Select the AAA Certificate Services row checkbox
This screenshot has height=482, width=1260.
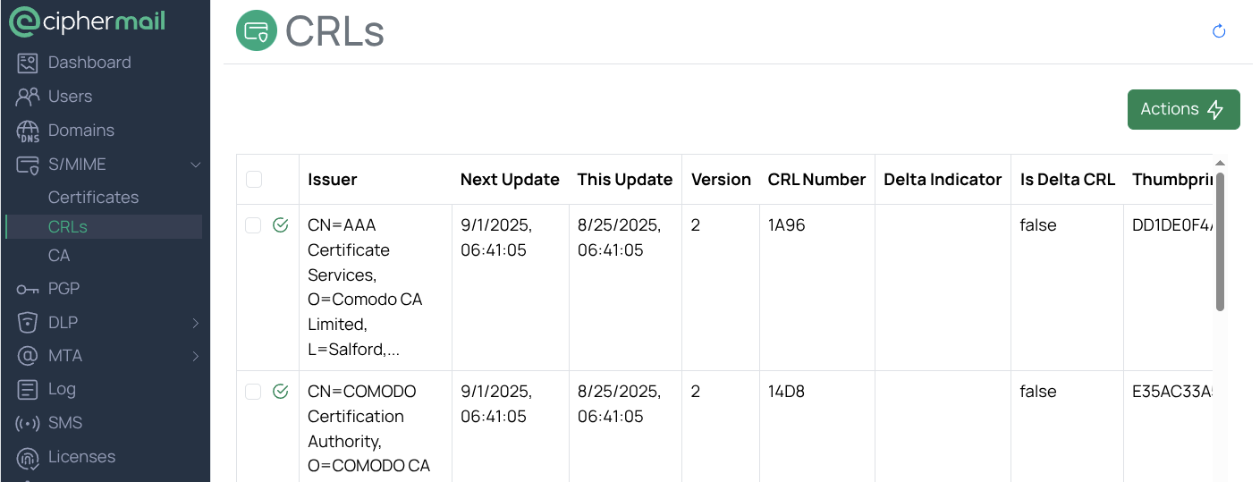pos(253,225)
